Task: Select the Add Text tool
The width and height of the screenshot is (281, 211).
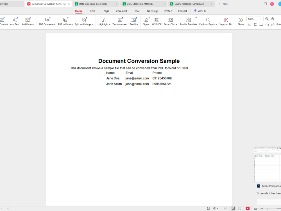Action: click(x=15, y=22)
